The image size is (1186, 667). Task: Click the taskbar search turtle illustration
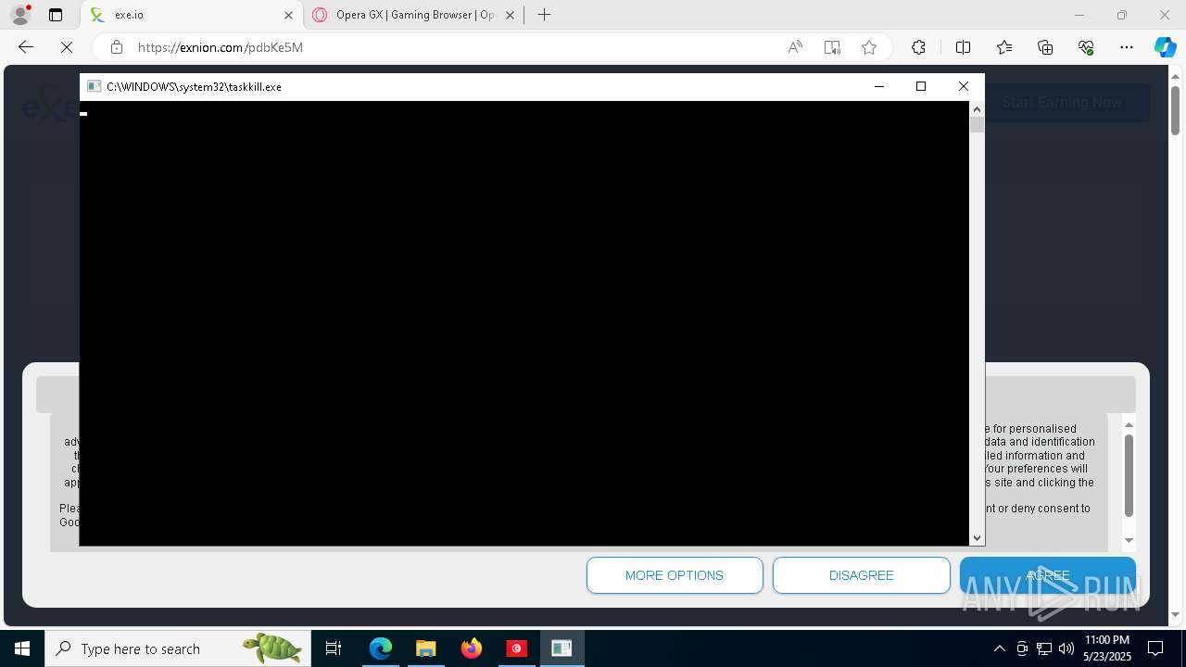pyautogui.click(x=271, y=648)
